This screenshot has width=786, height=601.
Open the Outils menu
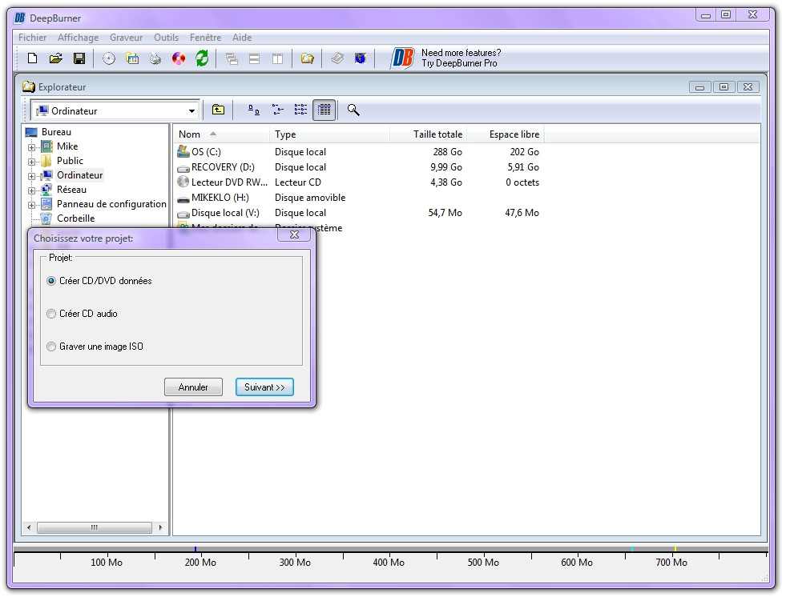[x=166, y=38]
